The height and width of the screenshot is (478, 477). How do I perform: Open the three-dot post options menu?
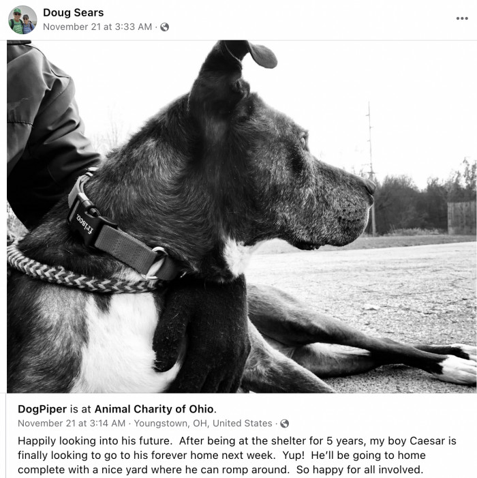(x=462, y=18)
